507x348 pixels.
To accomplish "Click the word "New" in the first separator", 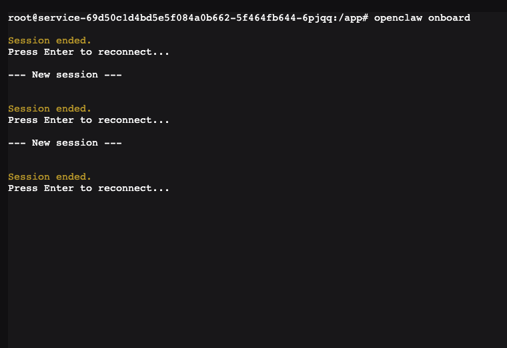I will click(41, 75).
